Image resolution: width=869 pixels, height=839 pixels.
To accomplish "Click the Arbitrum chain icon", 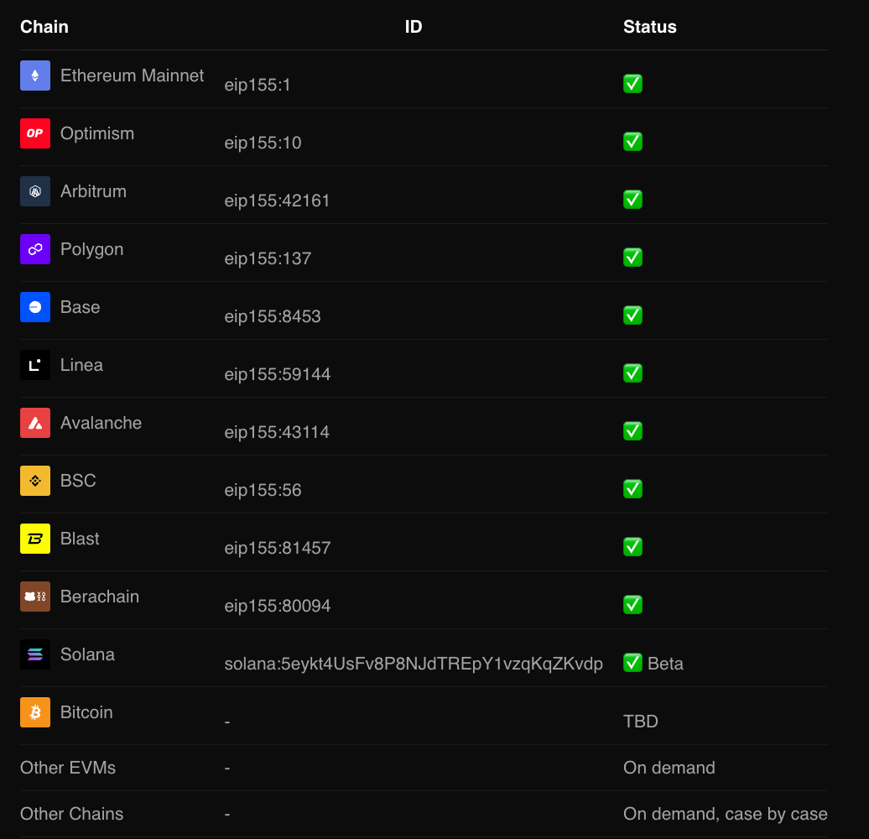I will (35, 191).
